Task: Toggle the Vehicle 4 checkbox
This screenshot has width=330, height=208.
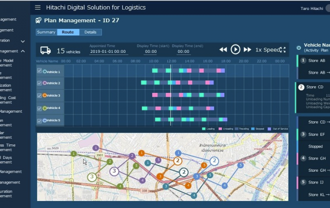Action: pyautogui.click(x=39, y=108)
